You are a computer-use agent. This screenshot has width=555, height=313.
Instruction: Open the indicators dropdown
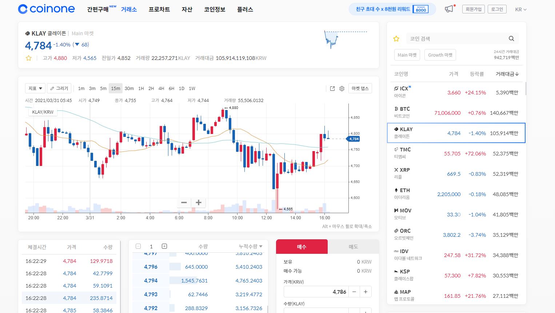pos(35,88)
